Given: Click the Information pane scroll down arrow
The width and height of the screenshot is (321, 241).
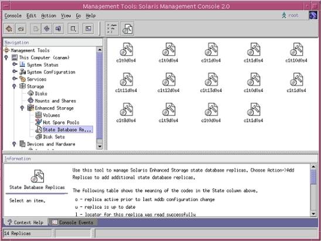Looking at the screenshot, I should tap(313, 214).
